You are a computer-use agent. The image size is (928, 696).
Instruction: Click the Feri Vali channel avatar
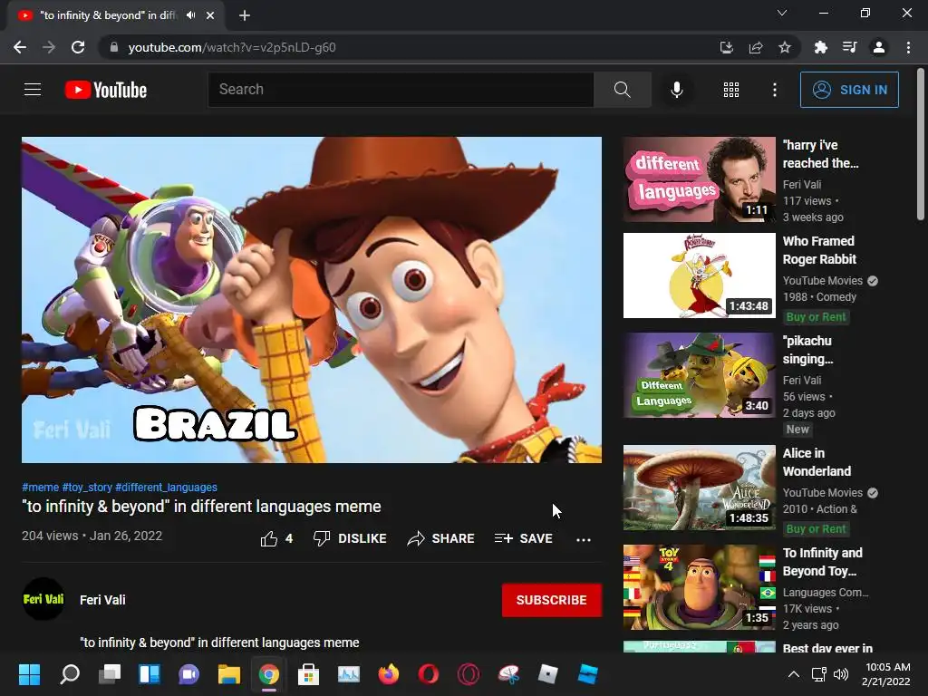pyautogui.click(x=43, y=599)
